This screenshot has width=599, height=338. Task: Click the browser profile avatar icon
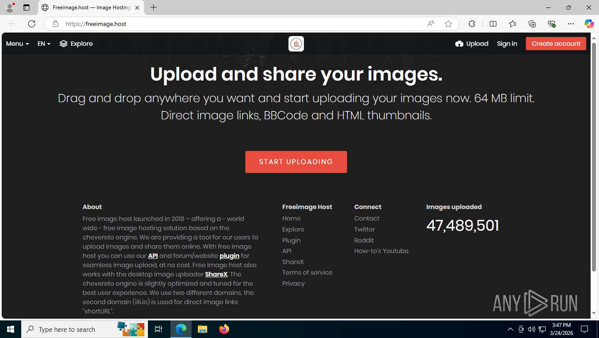[10, 7]
